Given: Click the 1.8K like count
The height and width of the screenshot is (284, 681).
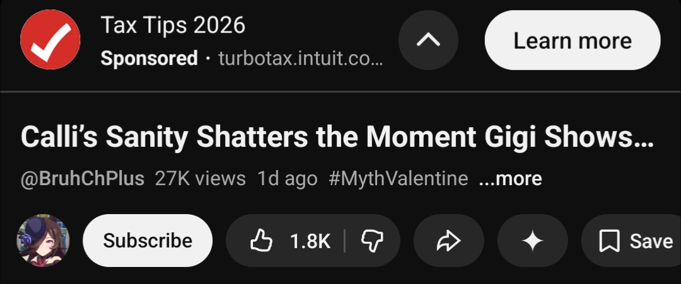Looking at the screenshot, I should (310, 241).
